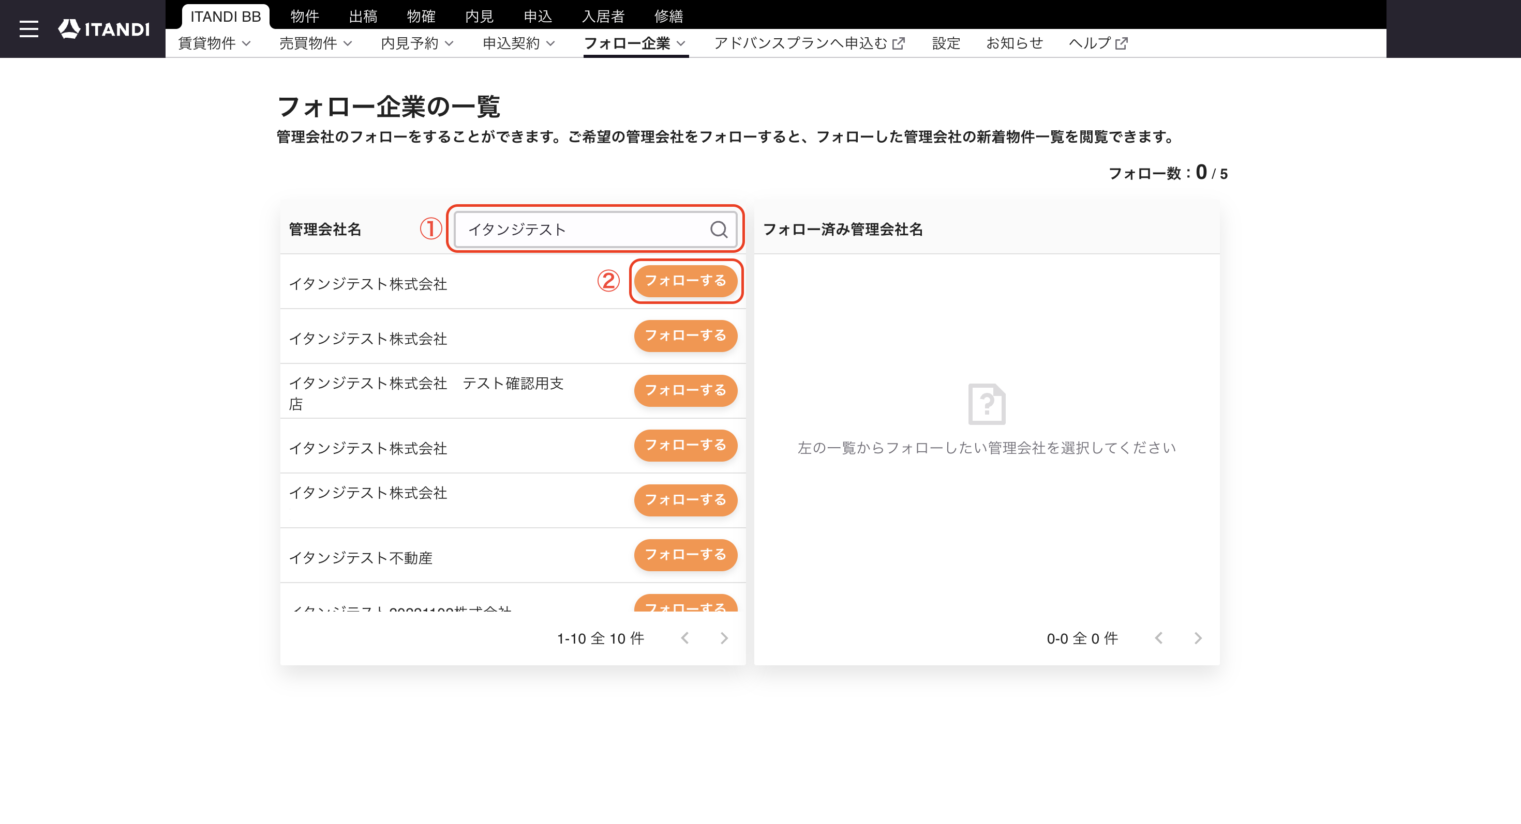The image size is (1521, 824).
Task: Expand the フォロー企業 dropdown
Action: [x=635, y=43]
